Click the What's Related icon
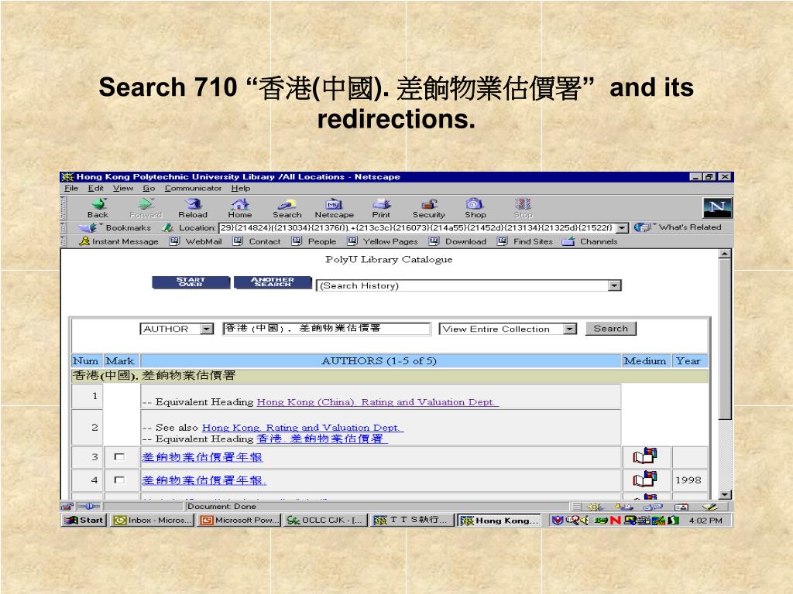 [x=642, y=228]
